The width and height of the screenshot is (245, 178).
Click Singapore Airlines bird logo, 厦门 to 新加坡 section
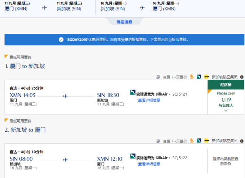point(192,77)
